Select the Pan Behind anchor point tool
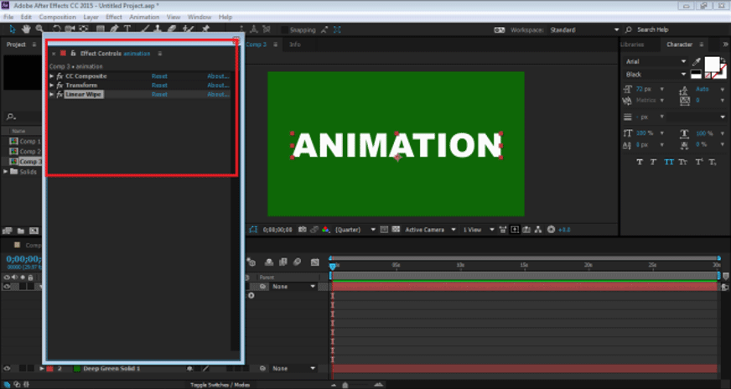 pos(84,29)
